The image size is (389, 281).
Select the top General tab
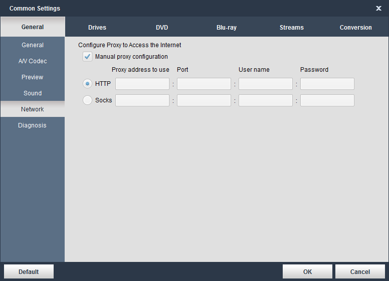33,27
